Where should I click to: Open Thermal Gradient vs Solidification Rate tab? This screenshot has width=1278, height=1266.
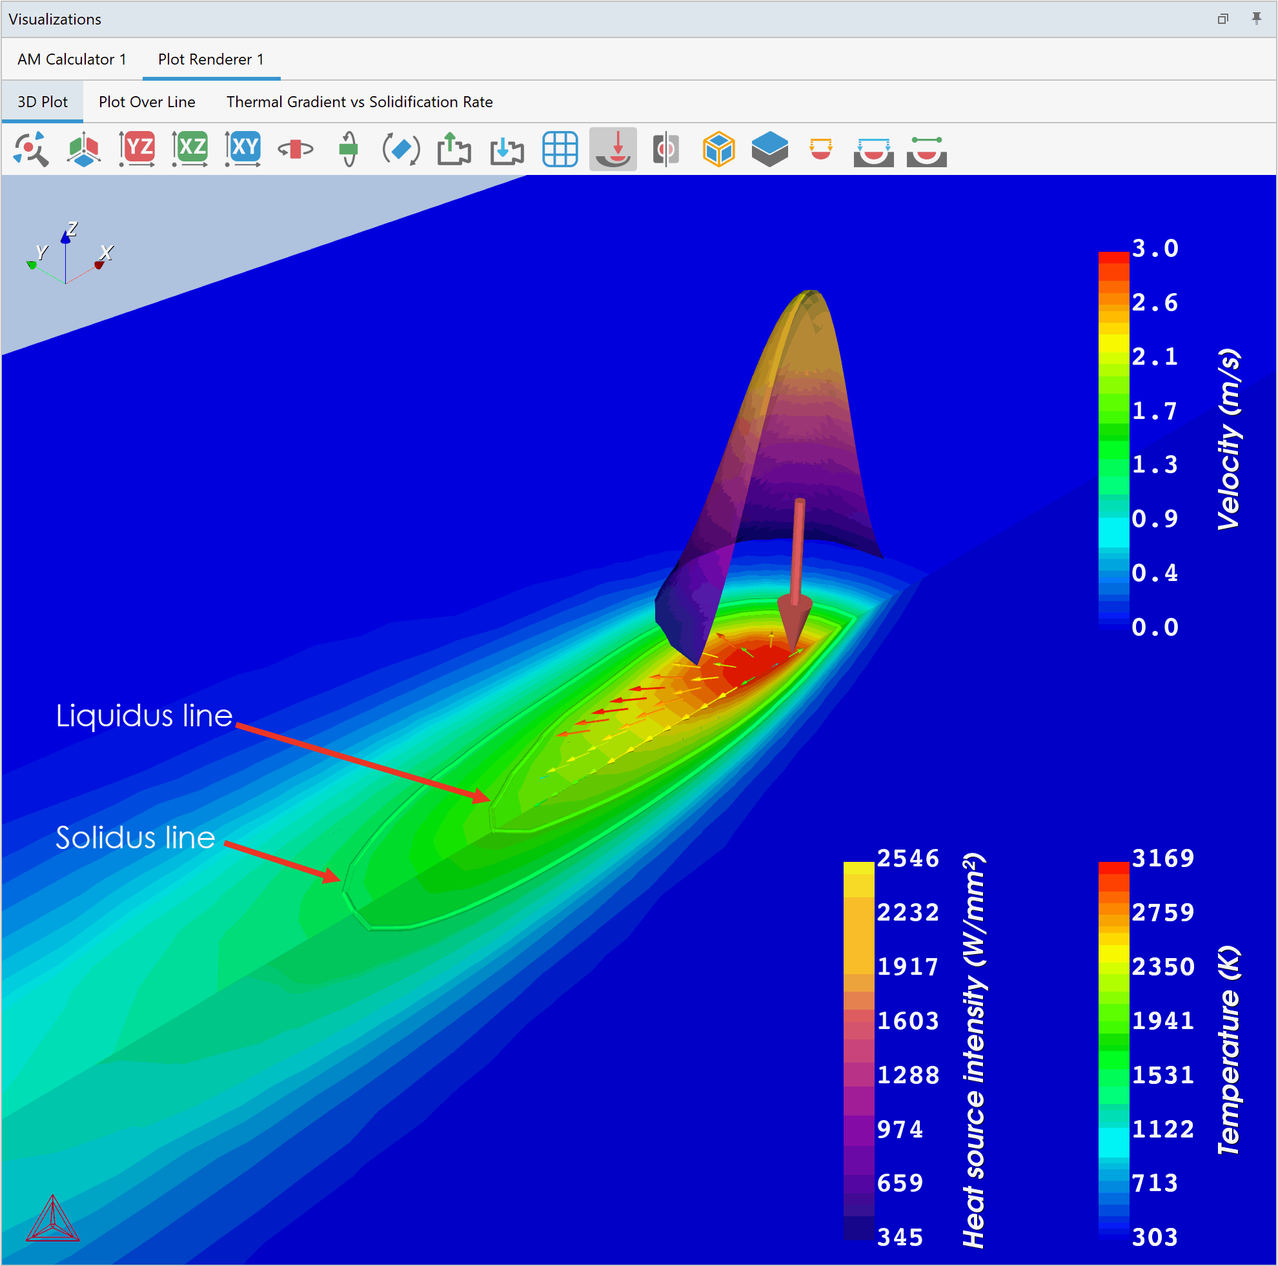click(359, 102)
